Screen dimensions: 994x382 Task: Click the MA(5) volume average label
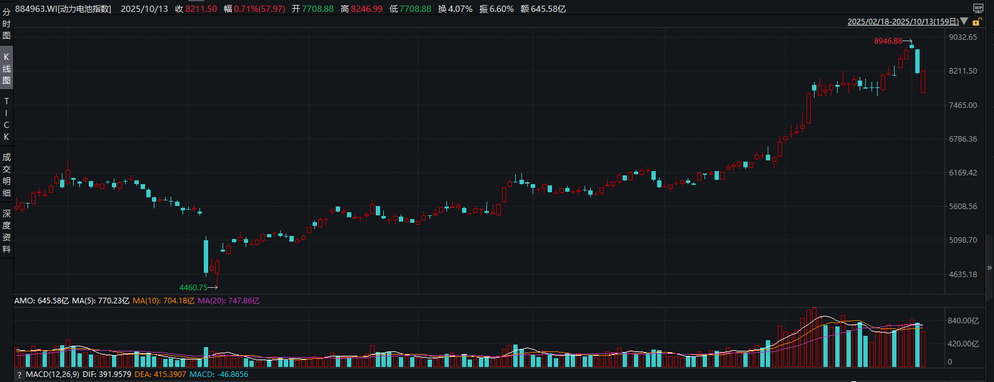pos(100,301)
